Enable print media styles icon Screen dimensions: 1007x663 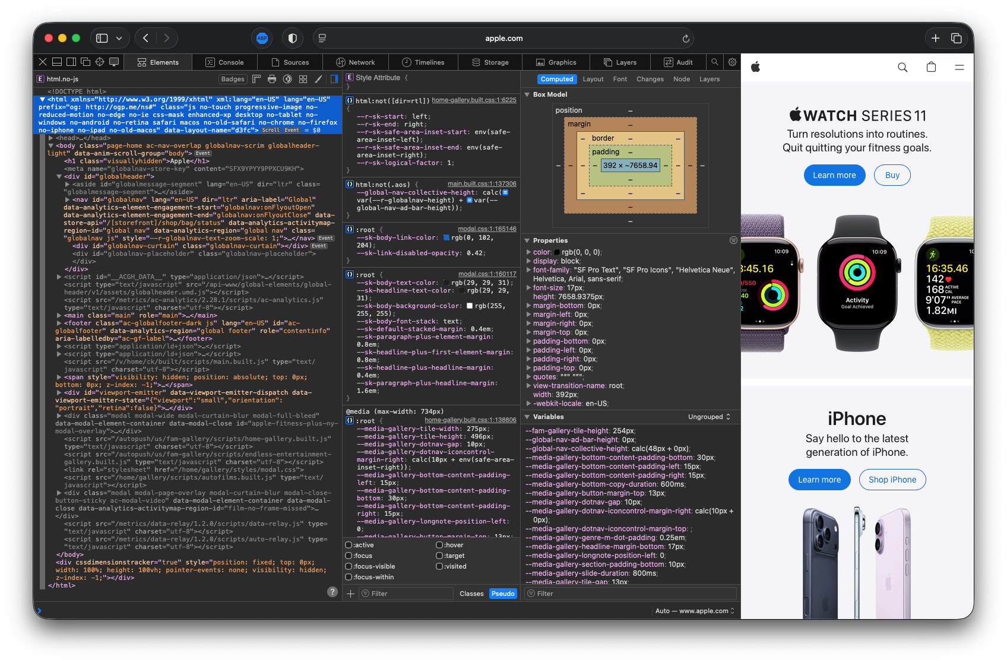272,79
